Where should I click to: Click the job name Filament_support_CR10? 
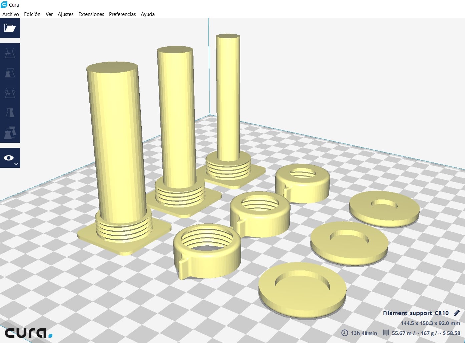[x=416, y=313]
